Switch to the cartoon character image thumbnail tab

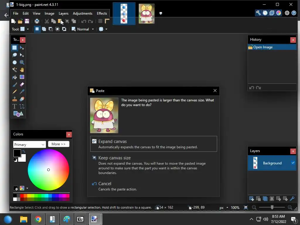click(x=146, y=13)
